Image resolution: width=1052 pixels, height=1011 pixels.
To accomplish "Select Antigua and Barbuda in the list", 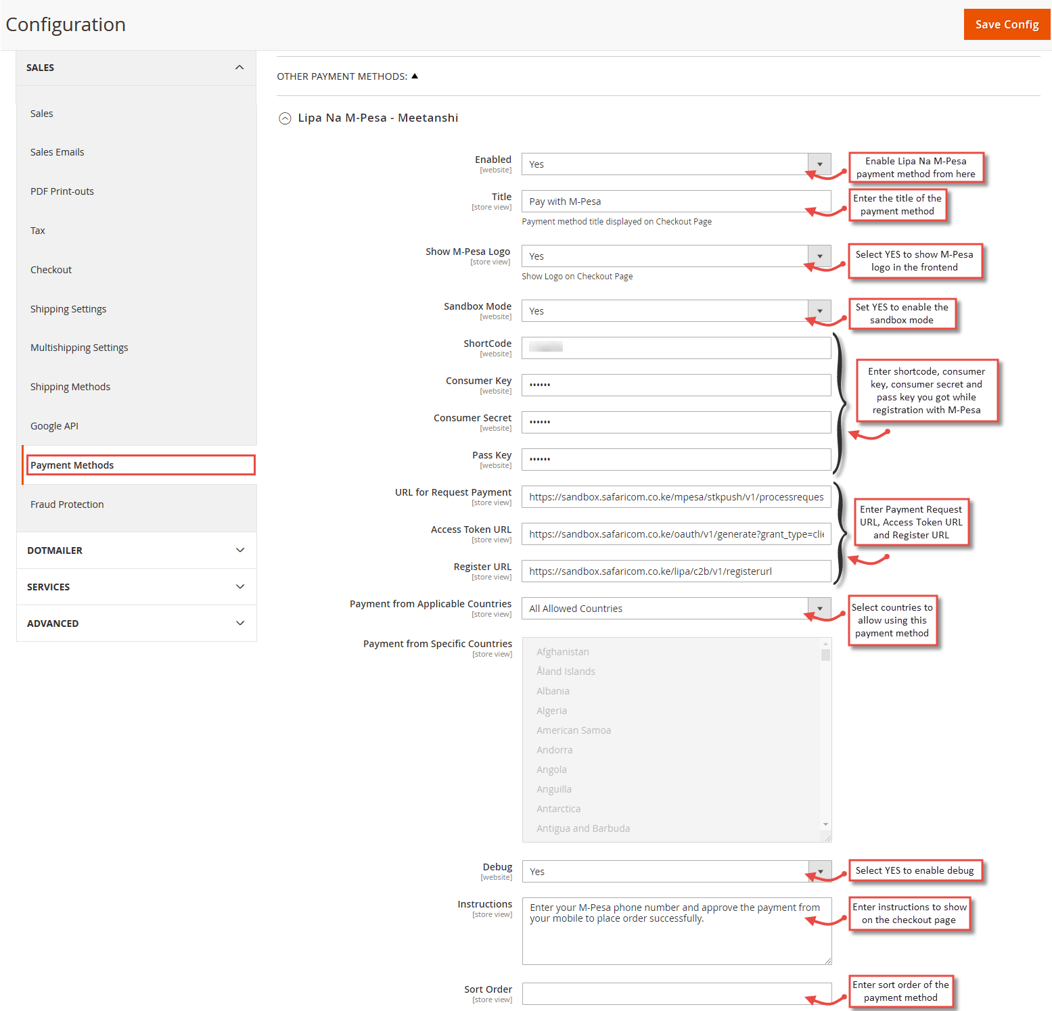I will [x=583, y=828].
